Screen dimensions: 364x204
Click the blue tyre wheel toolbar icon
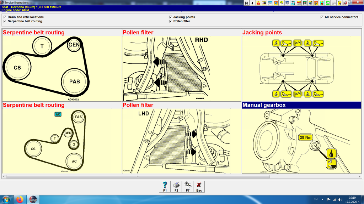(x=287, y=3)
